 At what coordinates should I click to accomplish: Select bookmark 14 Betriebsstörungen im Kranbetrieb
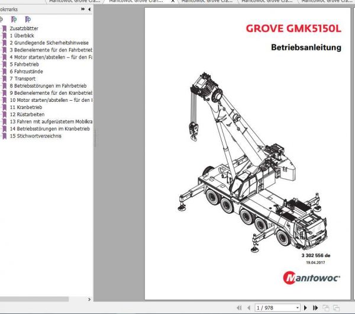point(50,129)
